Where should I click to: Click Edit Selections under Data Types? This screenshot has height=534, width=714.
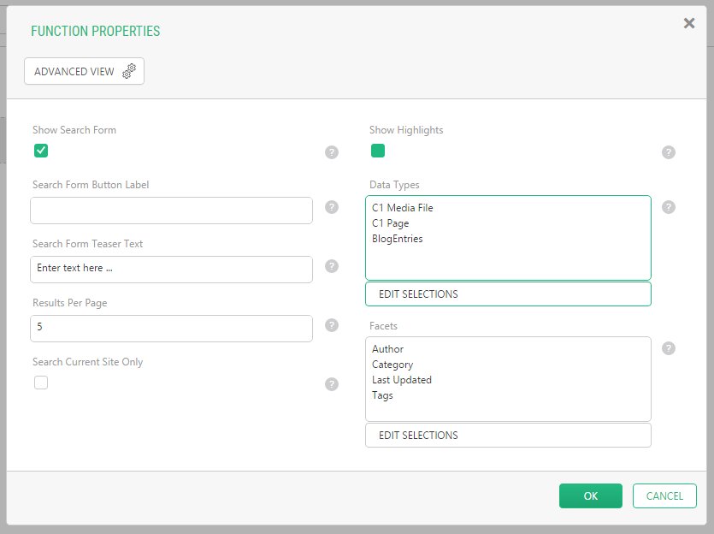tap(508, 294)
